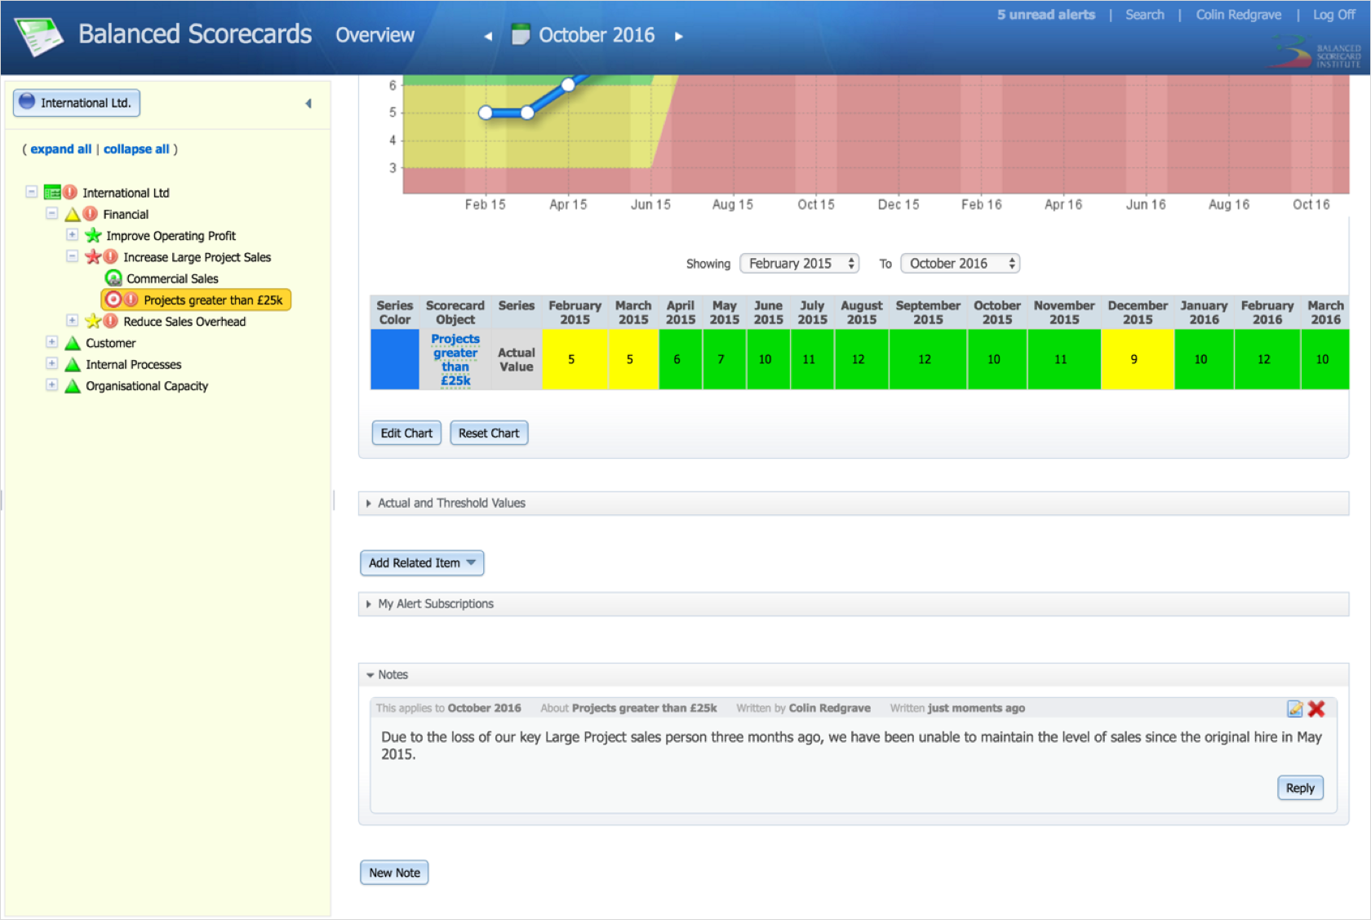The image size is (1371, 920).
Task: Expand the Reduce Sales Overhead node
Action: point(72,320)
